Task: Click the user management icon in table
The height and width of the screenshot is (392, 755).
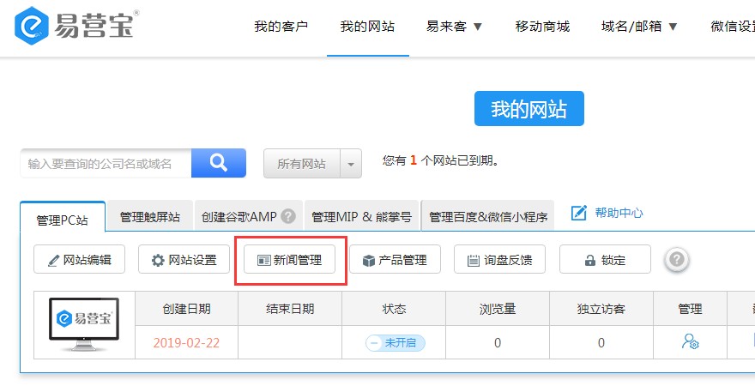Action: [x=690, y=342]
